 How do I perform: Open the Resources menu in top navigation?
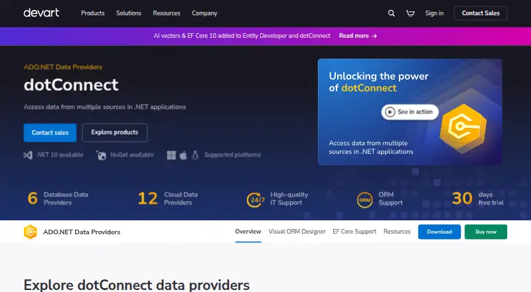pyautogui.click(x=167, y=13)
